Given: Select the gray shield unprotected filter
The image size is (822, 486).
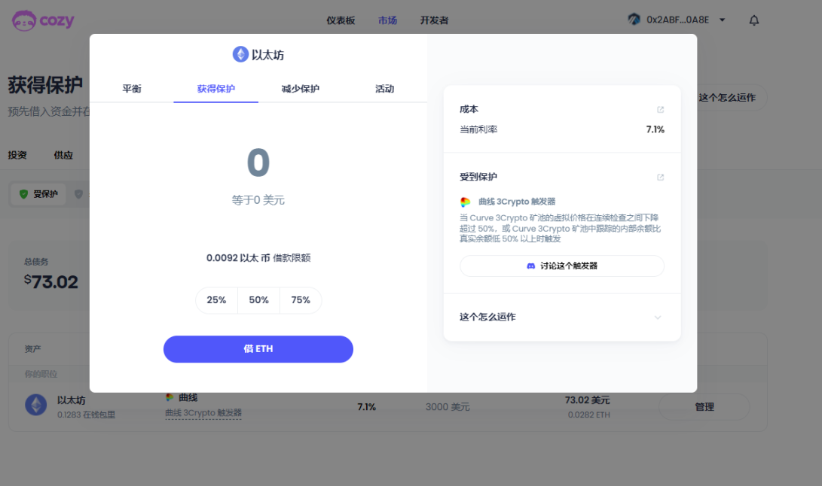Looking at the screenshot, I should tap(78, 194).
